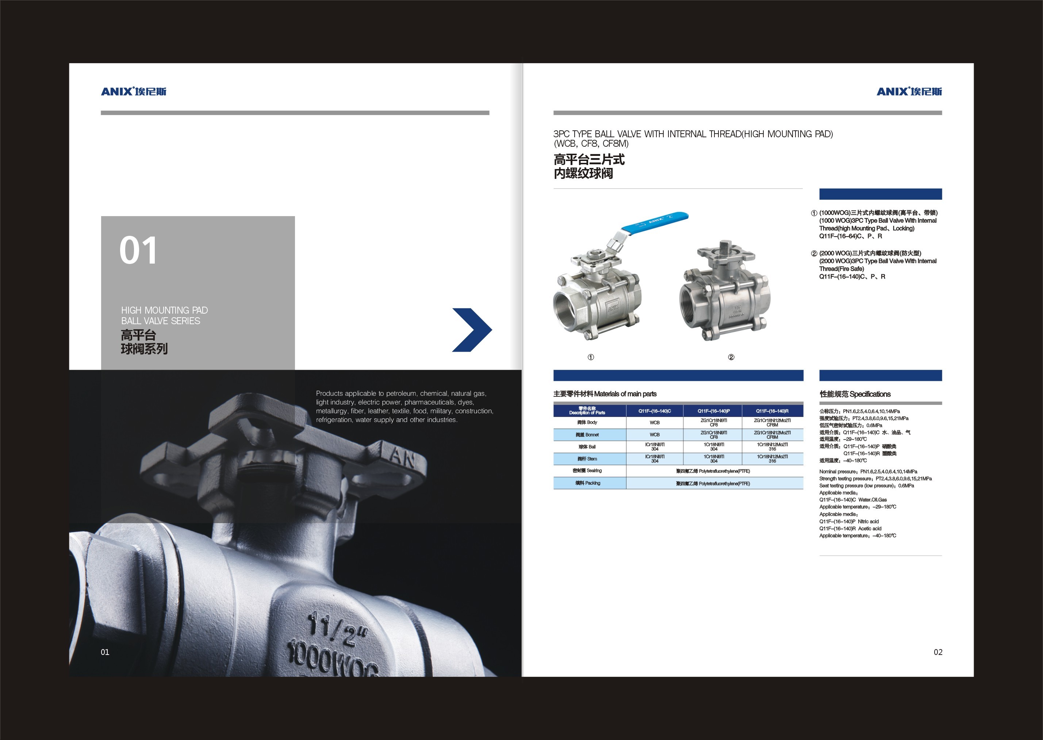Click the ANIX logo on the right page
The width and height of the screenshot is (1043, 740).
909,91
